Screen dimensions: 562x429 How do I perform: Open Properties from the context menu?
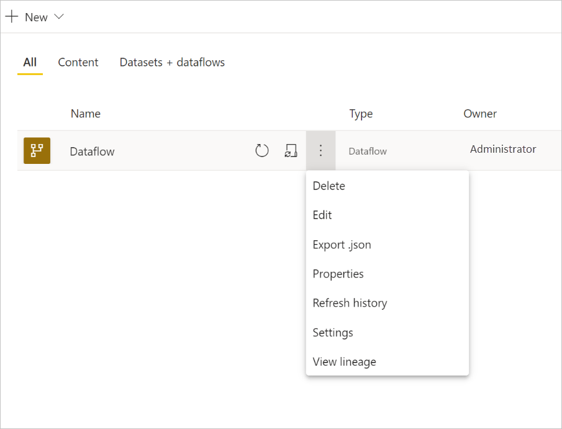(338, 273)
